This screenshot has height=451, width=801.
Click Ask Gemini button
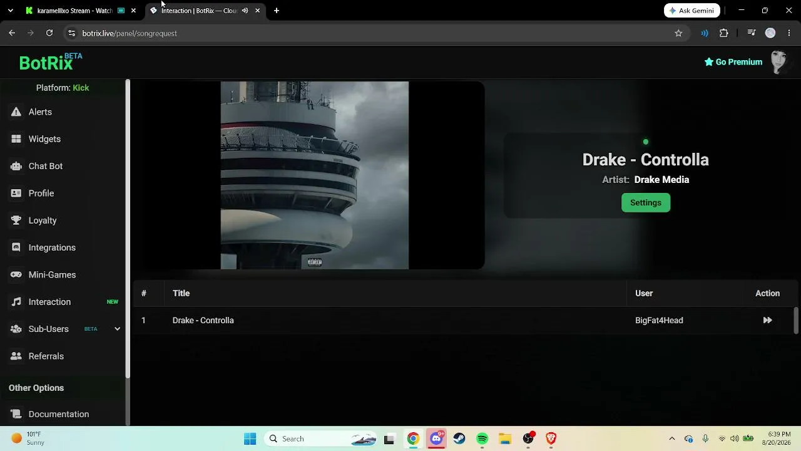[x=692, y=11]
